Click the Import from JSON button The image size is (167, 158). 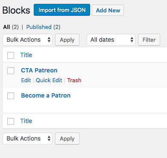click(x=62, y=10)
